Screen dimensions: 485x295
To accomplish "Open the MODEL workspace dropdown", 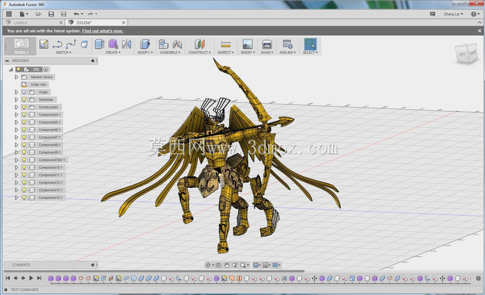I will (21, 52).
